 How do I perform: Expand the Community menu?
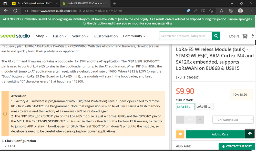[x=134, y=36]
